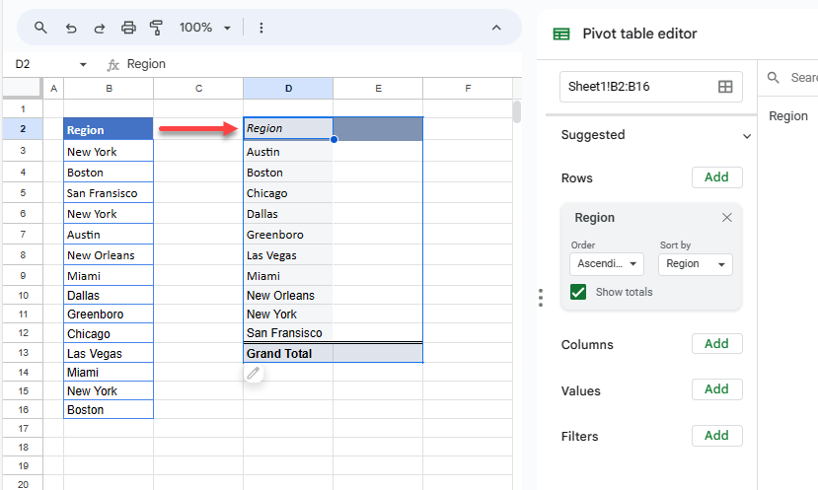The image size is (818, 490).
Task: Click Add button next to Values
Action: [716, 389]
